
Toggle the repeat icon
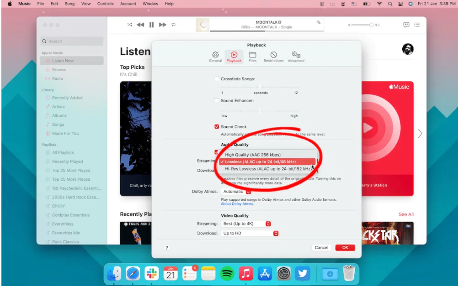pos(173,25)
